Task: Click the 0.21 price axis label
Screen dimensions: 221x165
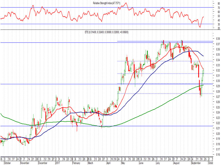Action: point(218,128)
